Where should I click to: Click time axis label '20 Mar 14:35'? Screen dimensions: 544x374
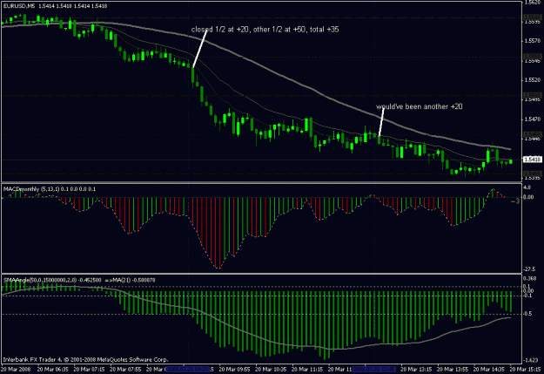coord(489,369)
